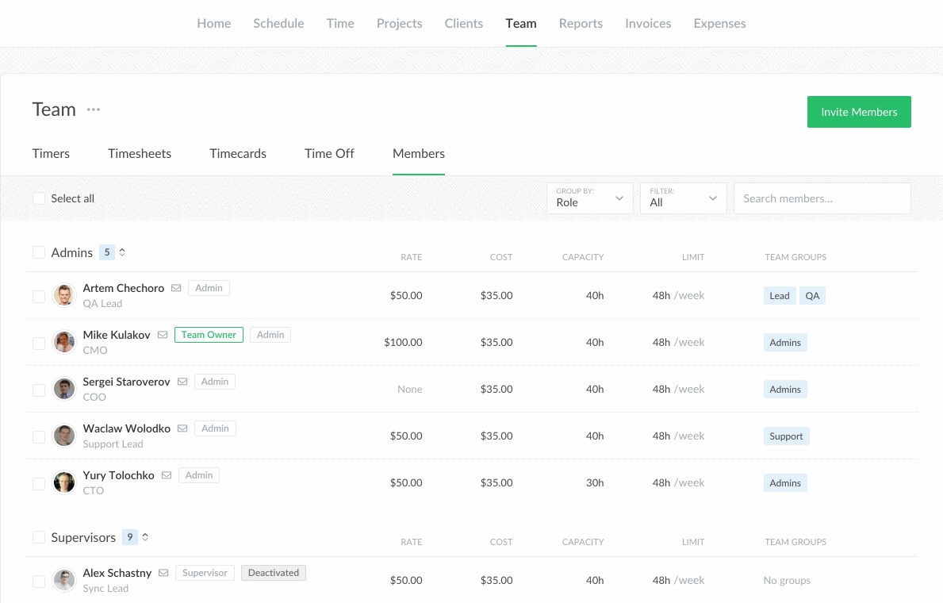The height and width of the screenshot is (603, 943).
Task: Switch to the Timesheets tab
Action: [140, 153]
